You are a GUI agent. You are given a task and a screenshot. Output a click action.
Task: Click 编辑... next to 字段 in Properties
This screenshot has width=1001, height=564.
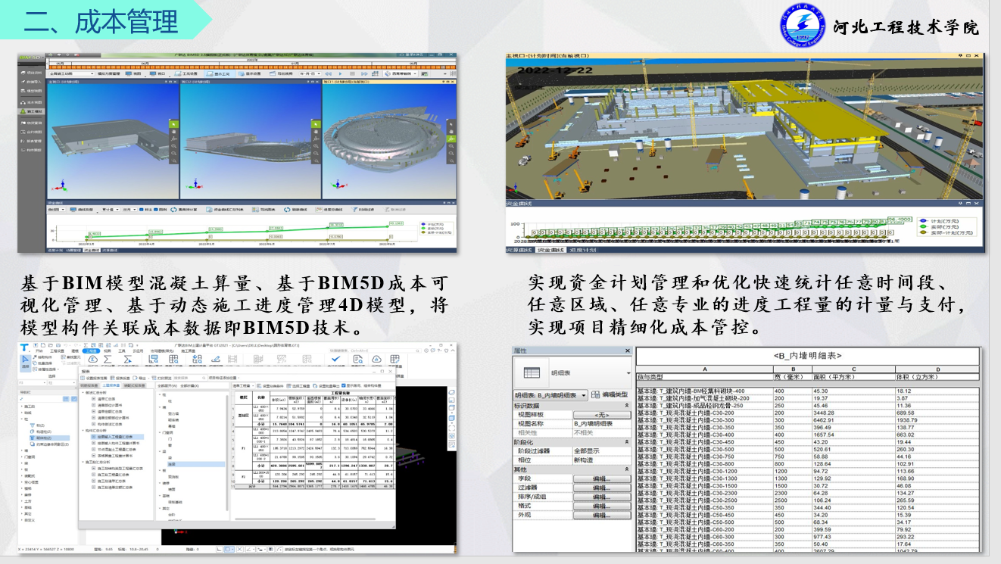point(601,478)
